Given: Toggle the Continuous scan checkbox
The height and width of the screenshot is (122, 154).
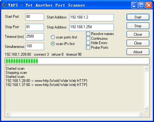Looking at the screenshot, I should click(88, 38).
